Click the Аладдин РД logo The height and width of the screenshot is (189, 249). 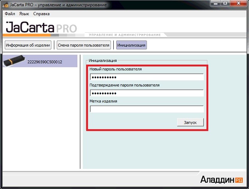point(221,179)
